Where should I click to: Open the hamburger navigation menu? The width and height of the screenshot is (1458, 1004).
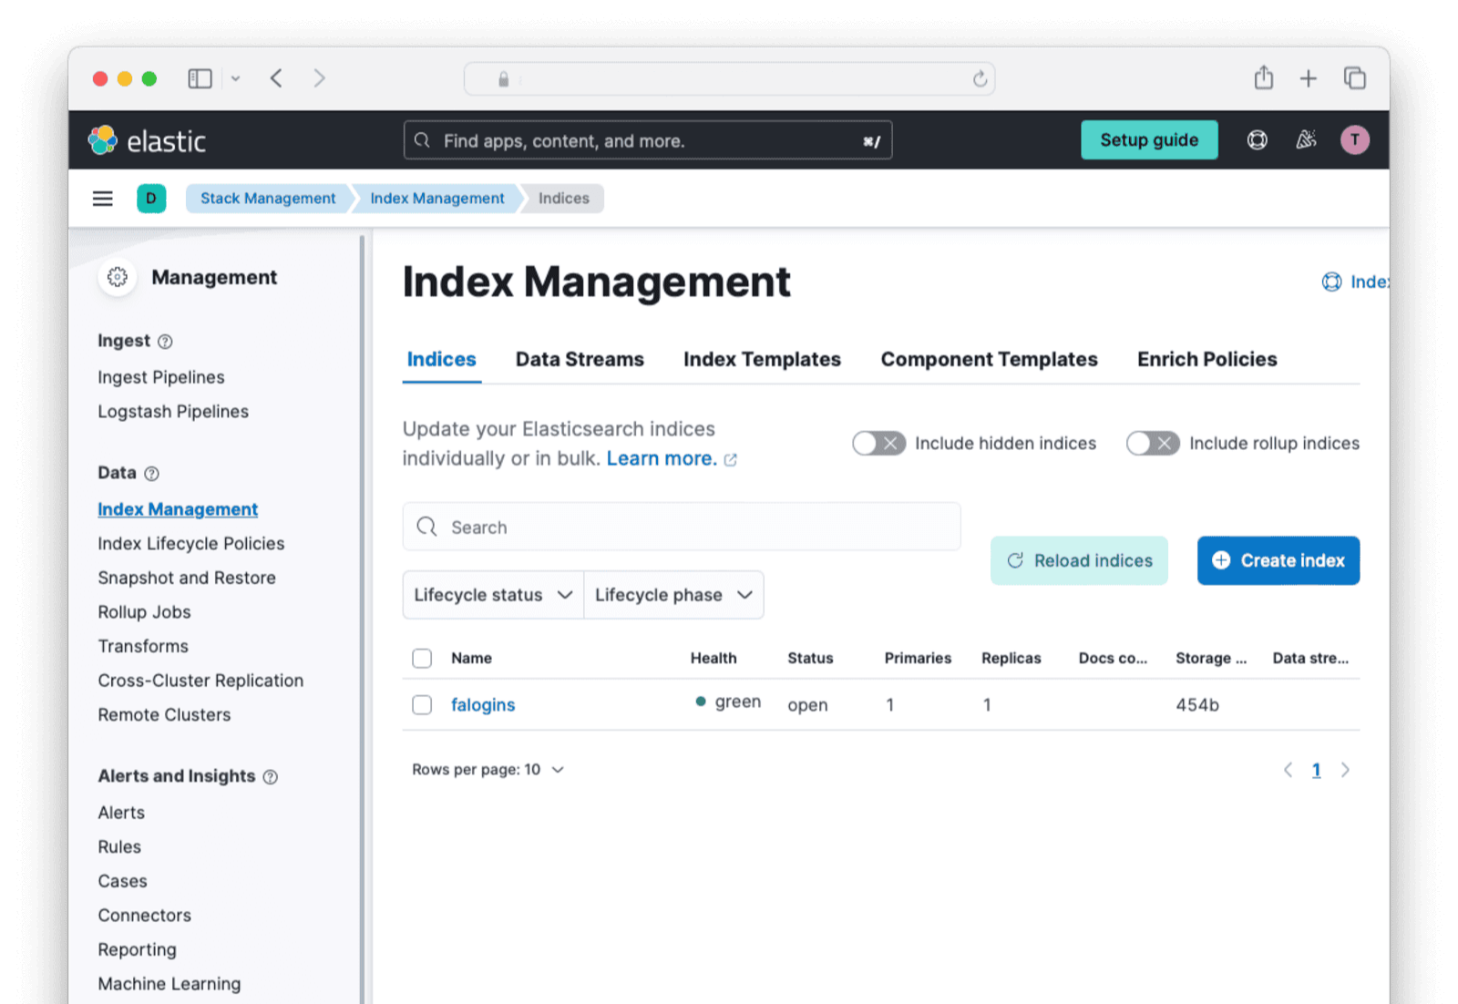103,199
